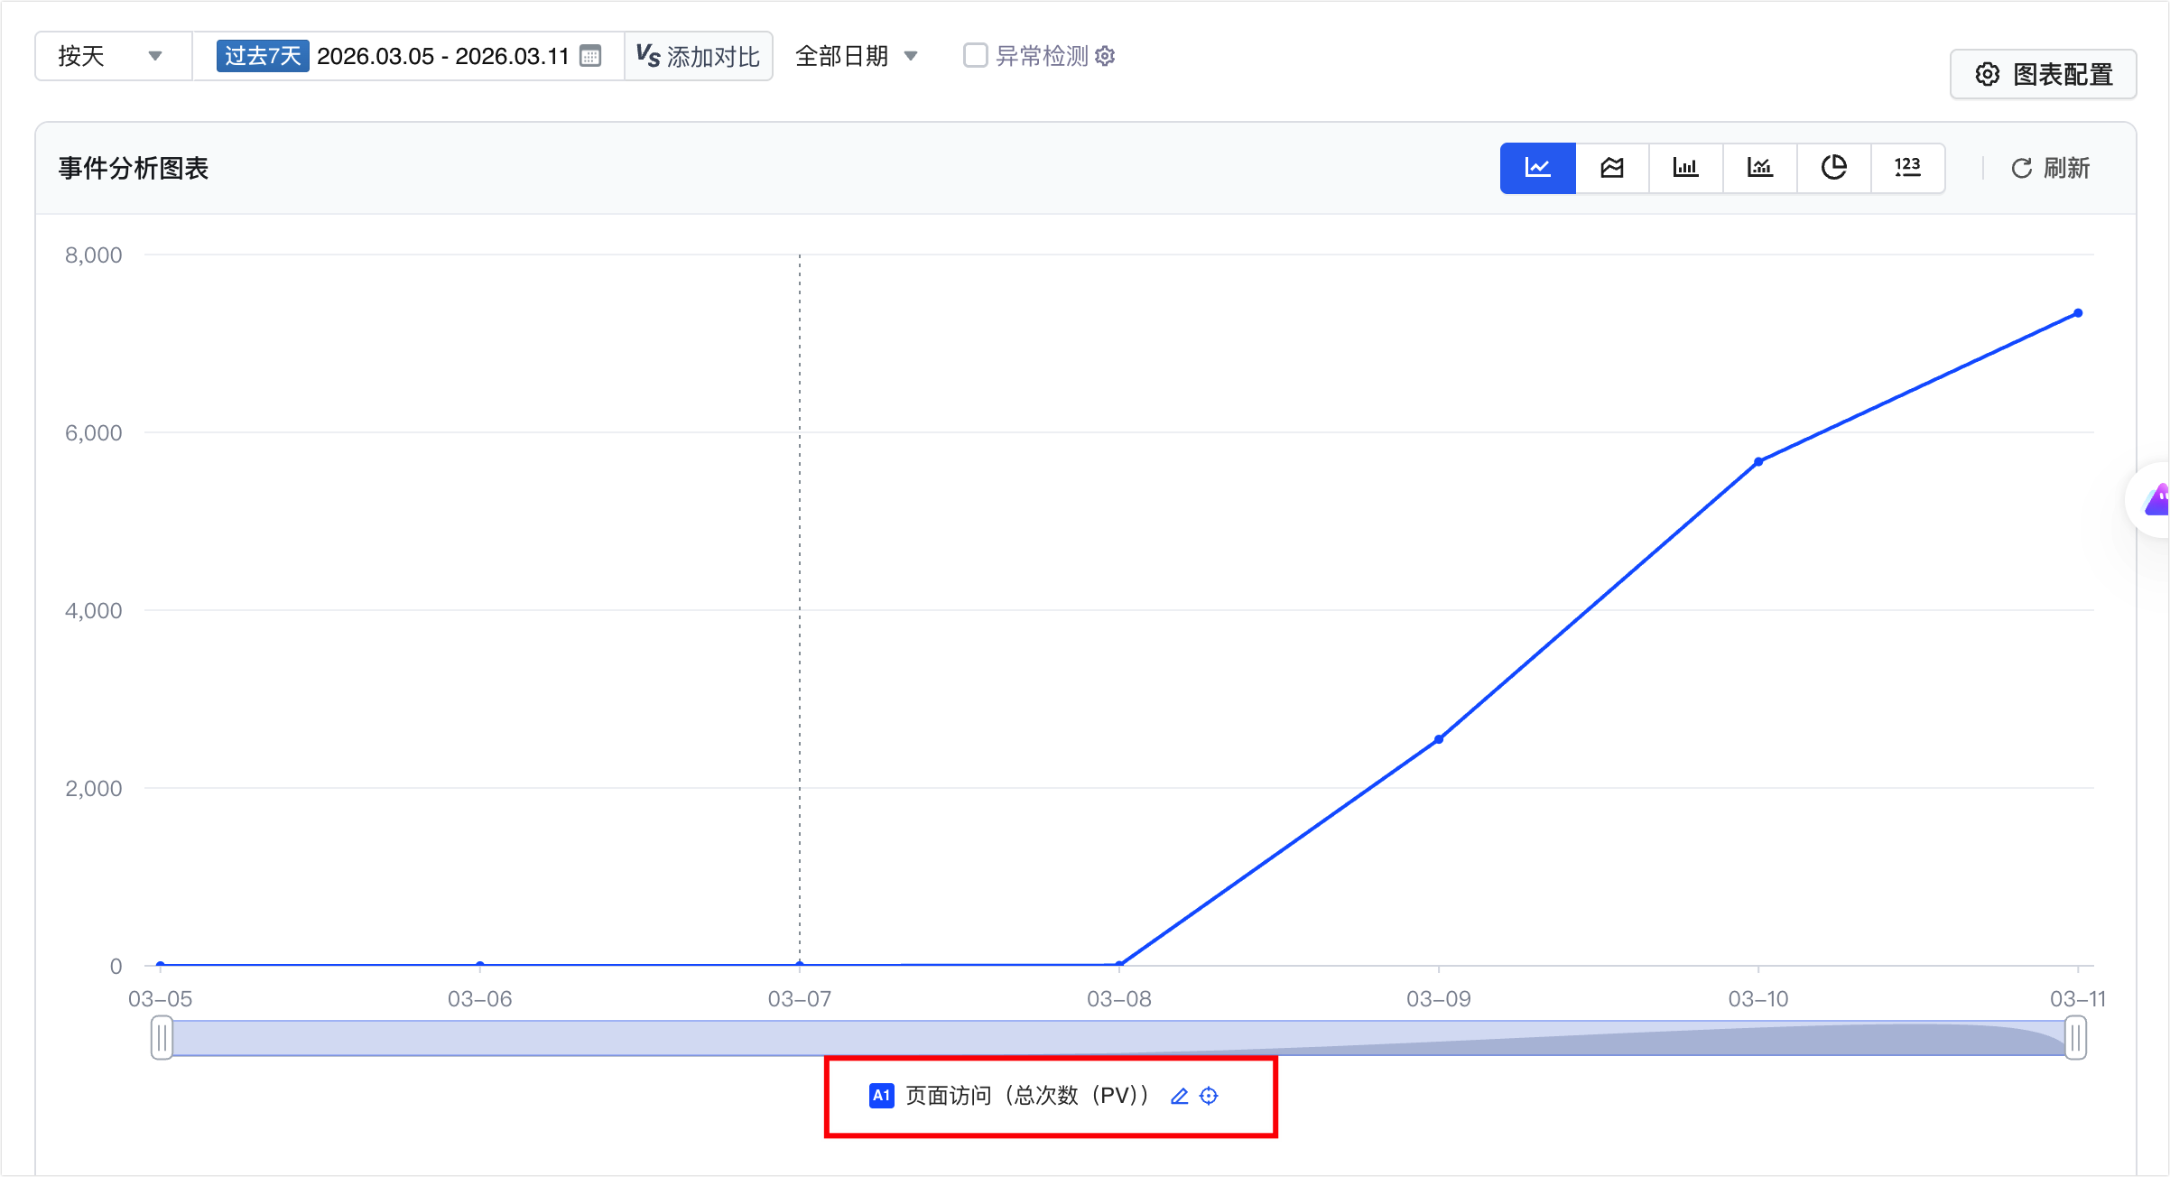Click the 刷新 refresh button
This screenshot has width=2170, height=1177.
(2051, 168)
